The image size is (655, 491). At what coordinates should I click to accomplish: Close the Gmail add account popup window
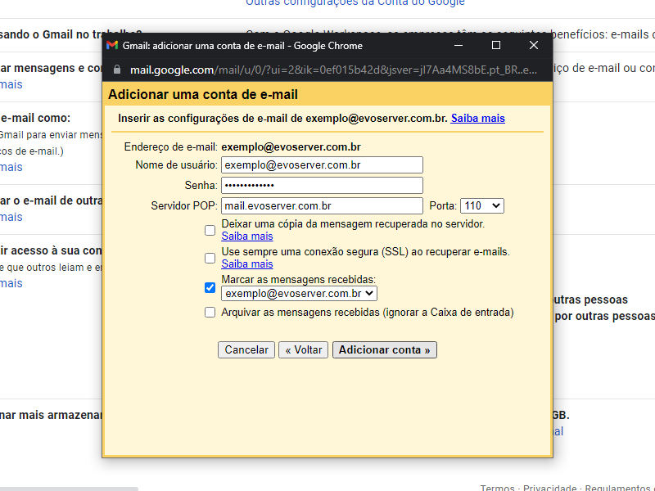click(x=534, y=45)
